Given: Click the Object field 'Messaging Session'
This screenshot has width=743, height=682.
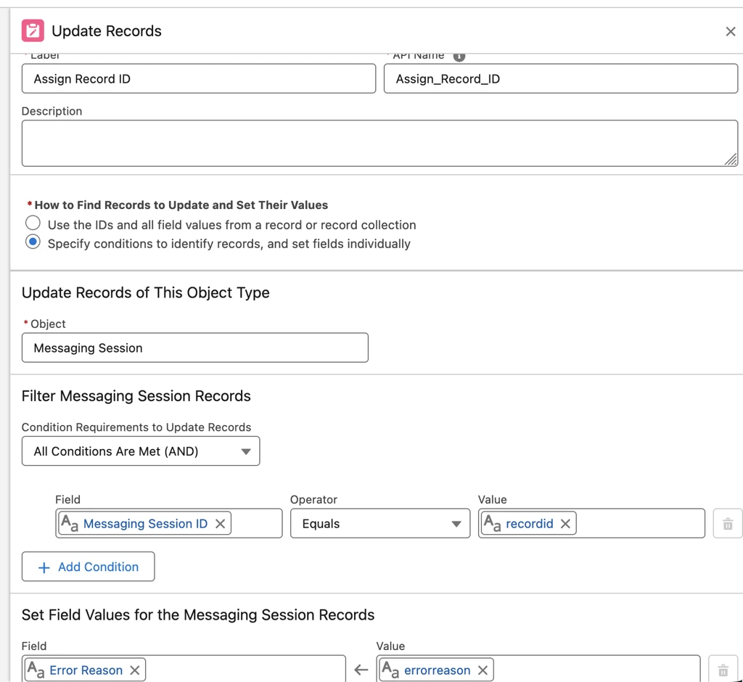Looking at the screenshot, I should tap(194, 348).
